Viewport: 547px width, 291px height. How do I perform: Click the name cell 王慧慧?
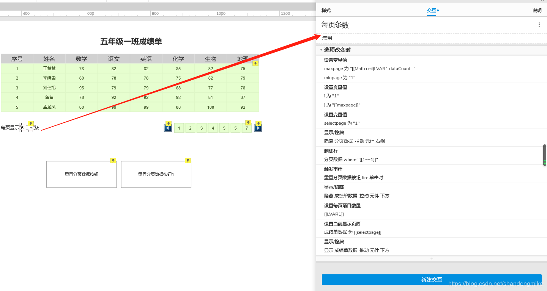tap(49, 69)
